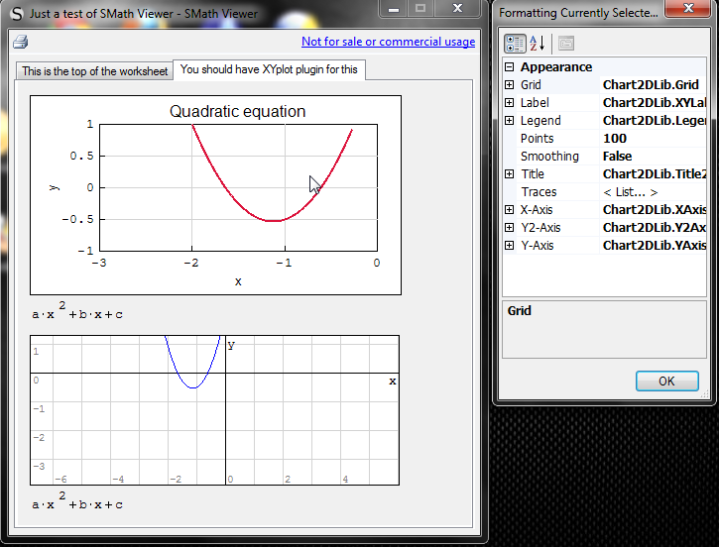Click the SMath Viewer title bar logo

tap(17, 14)
